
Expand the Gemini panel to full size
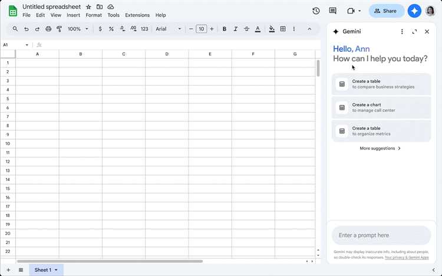[x=414, y=32]
